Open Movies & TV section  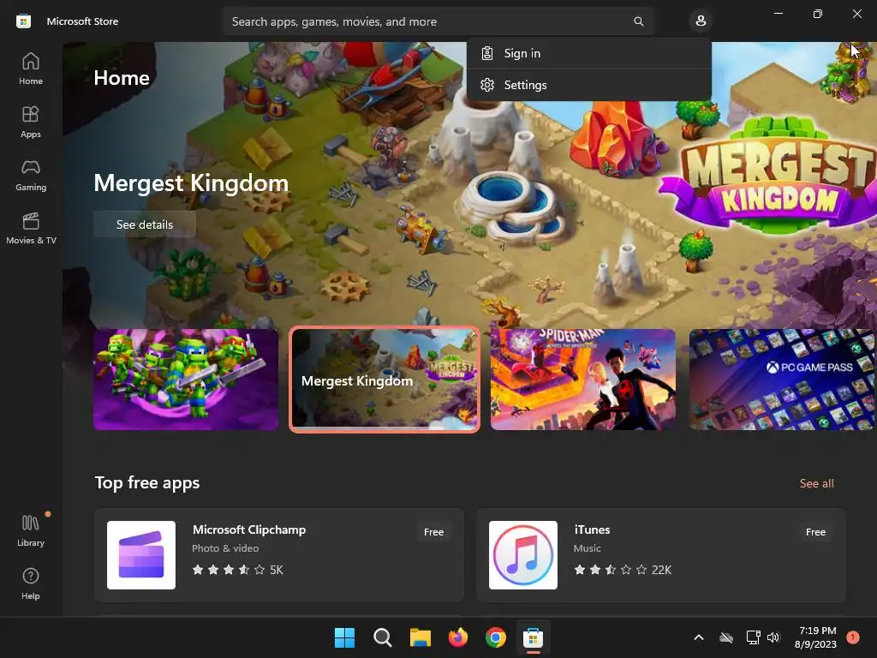tap(31, 228)
